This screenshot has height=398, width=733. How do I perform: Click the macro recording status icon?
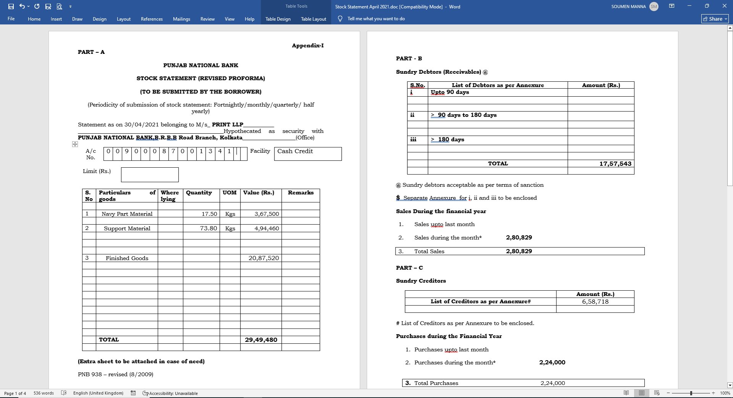point(133,393)
